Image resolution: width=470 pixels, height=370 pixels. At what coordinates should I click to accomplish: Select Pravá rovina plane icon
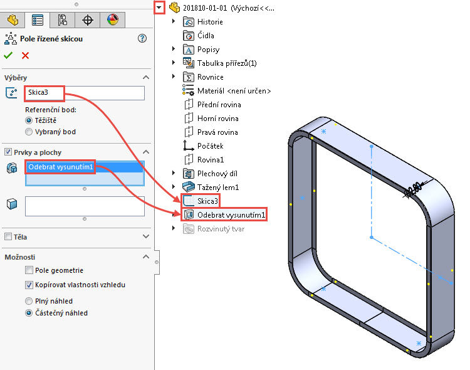pyautogui.click(x=189, y=132)
